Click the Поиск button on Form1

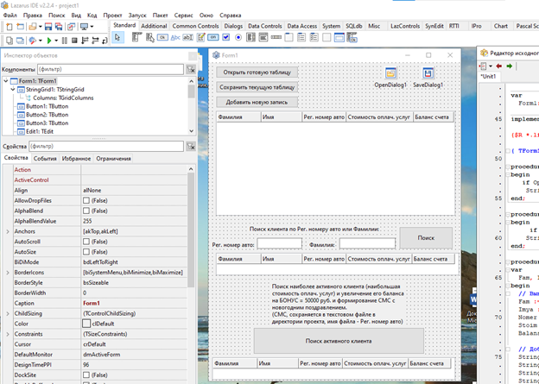point(426,236)
